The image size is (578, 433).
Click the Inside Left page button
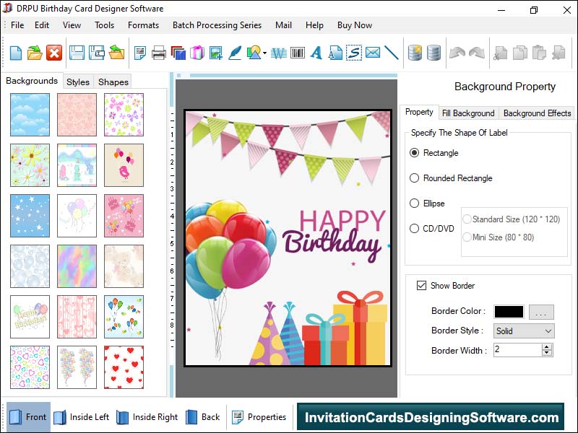point(81,417)
